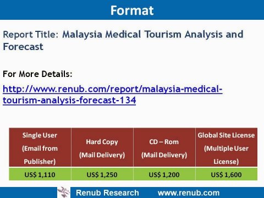
Task: Click the www.renub.com footer text
Action: click(x=189, y=193)
